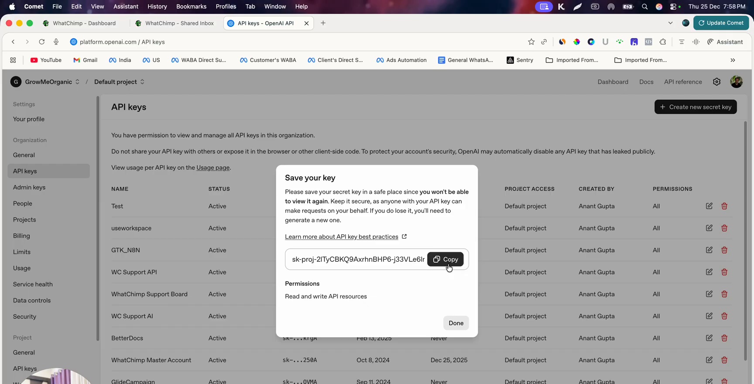This screenshot has width=754, height=384.
Task: Delete the WhatChimp Support Board key
Action: 724,294
